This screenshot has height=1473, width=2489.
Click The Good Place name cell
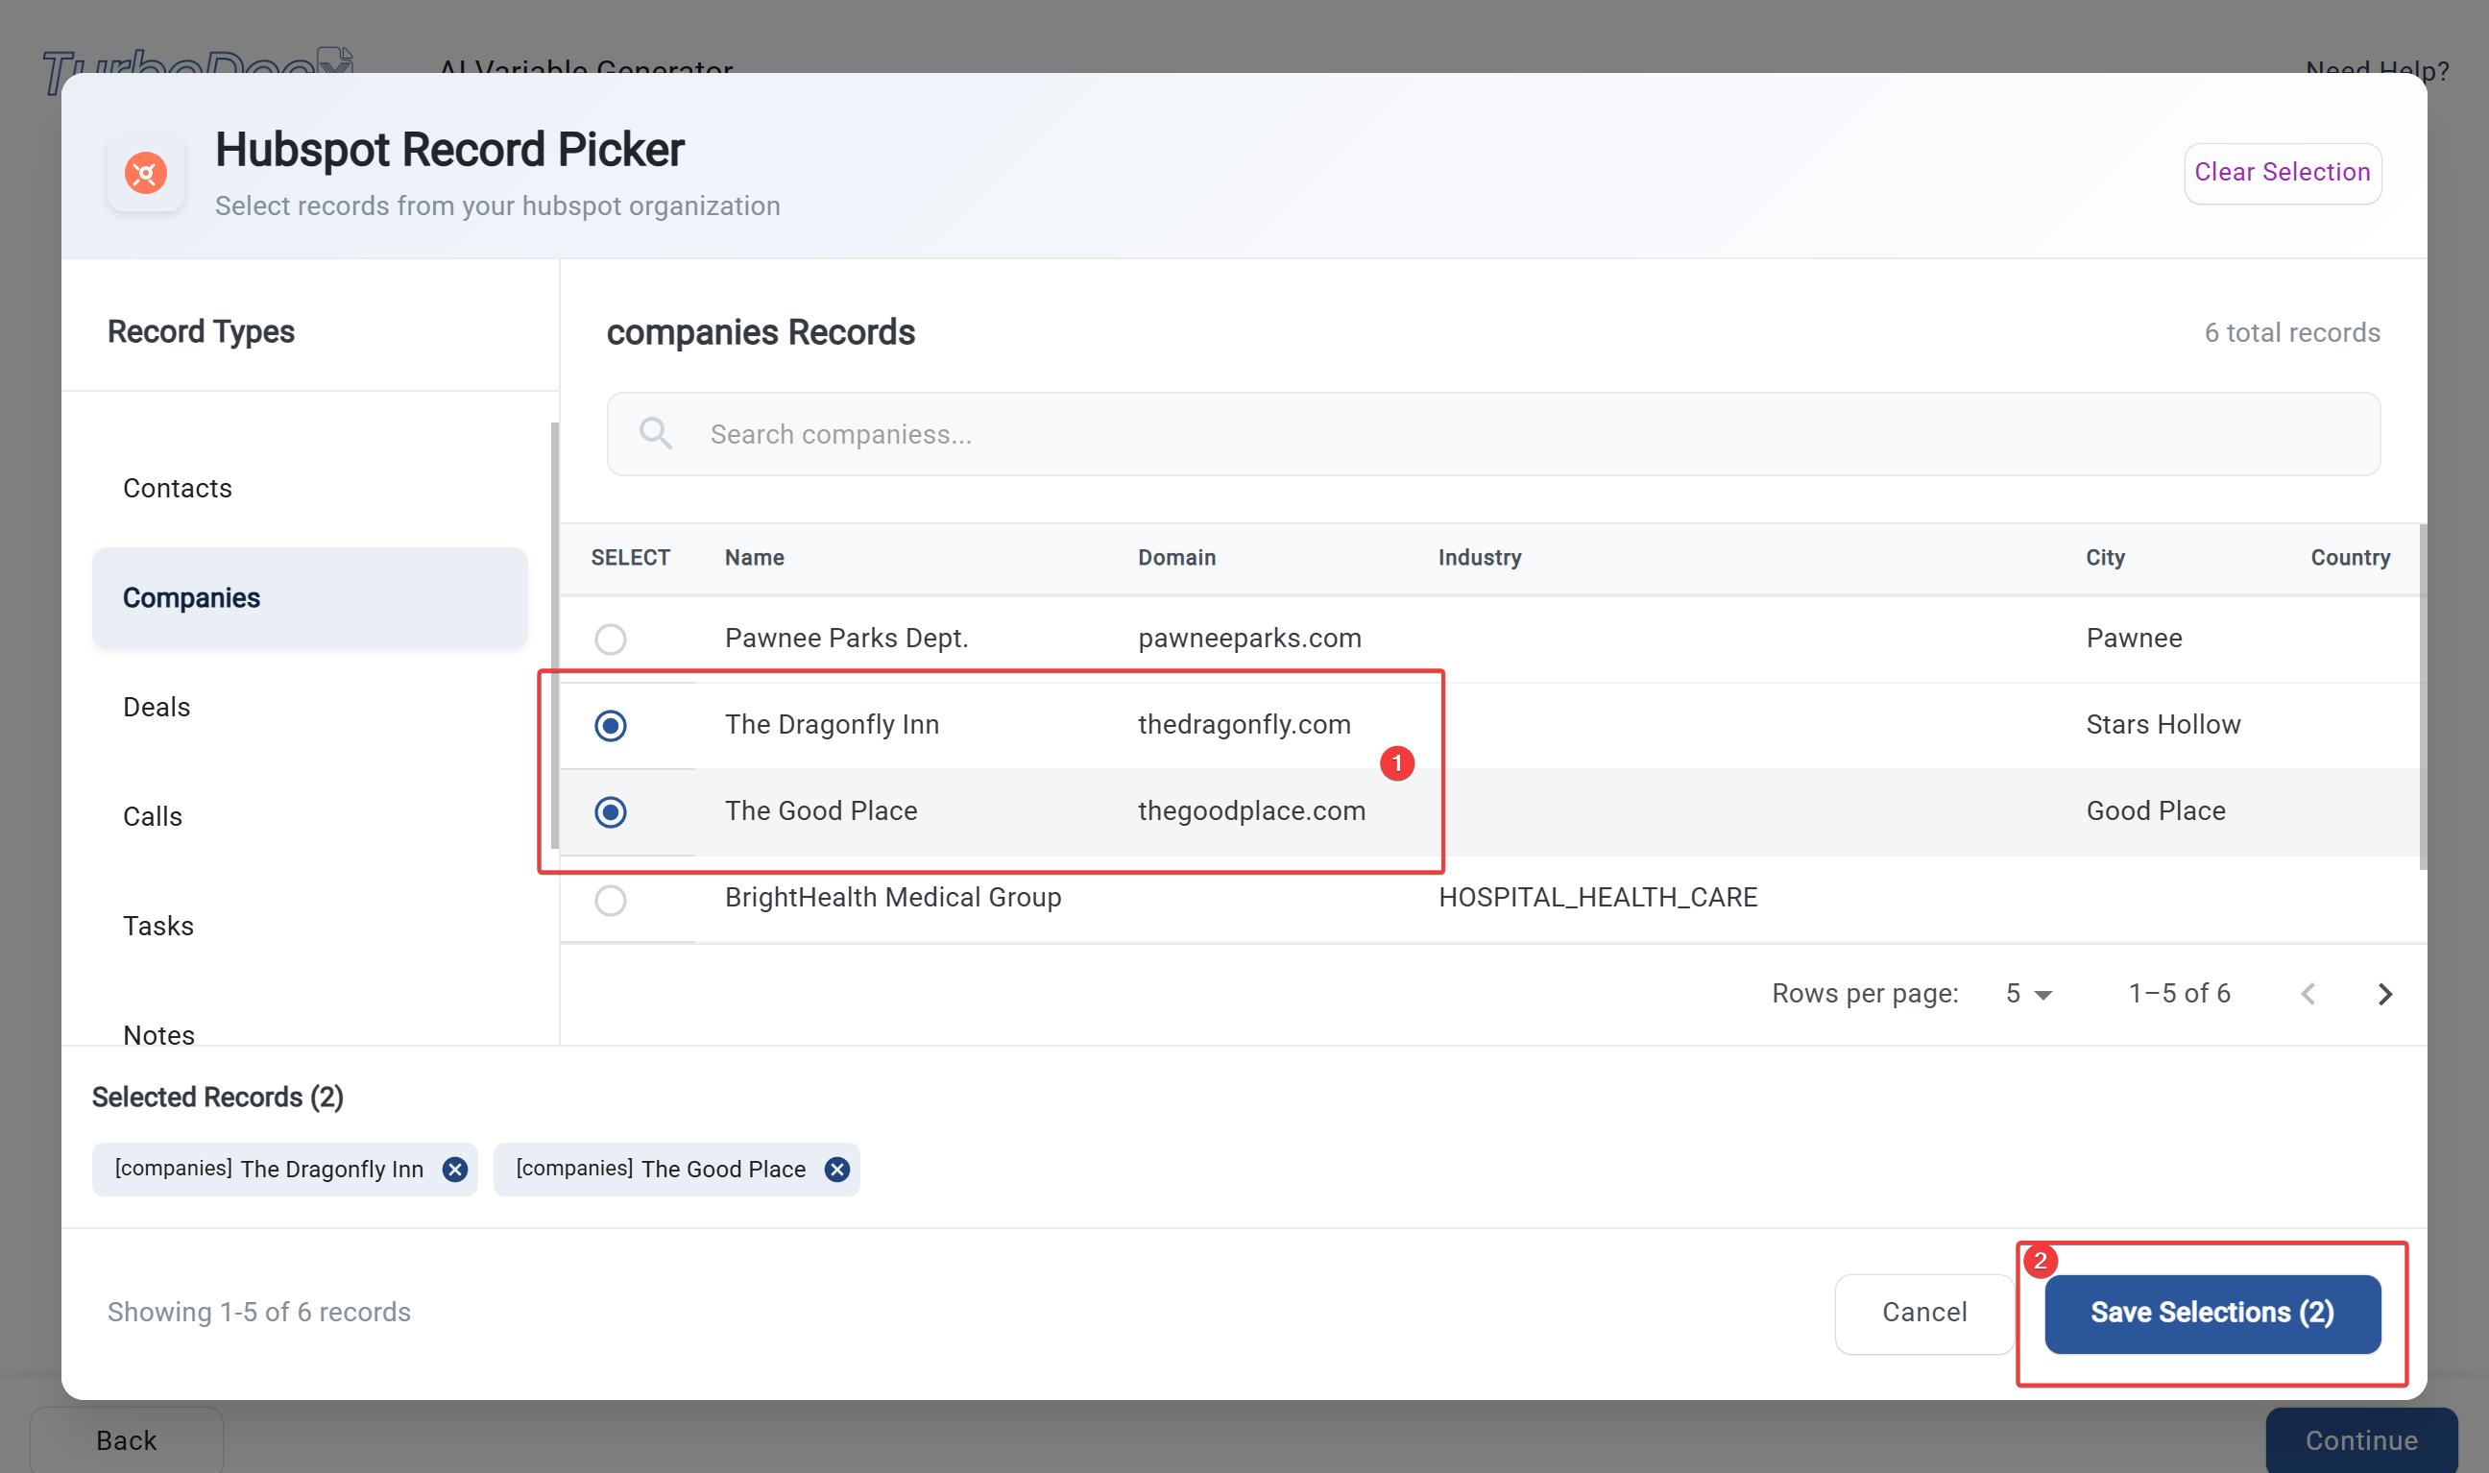pyautogui.click(x=821, y=811)
